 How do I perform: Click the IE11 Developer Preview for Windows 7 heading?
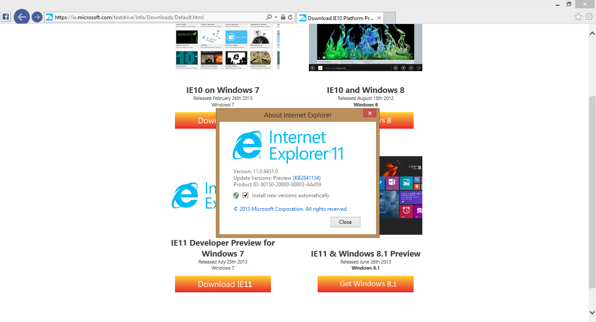coord(223,248)
